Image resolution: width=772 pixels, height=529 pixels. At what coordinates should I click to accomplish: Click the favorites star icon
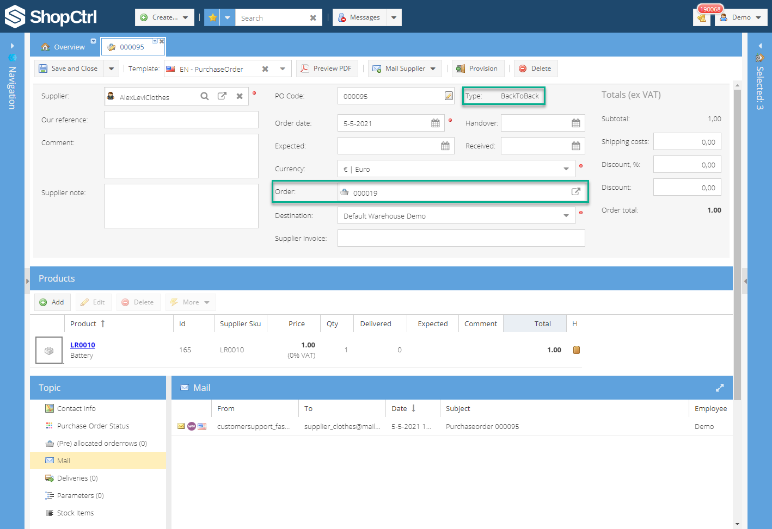tap(213, 17)
